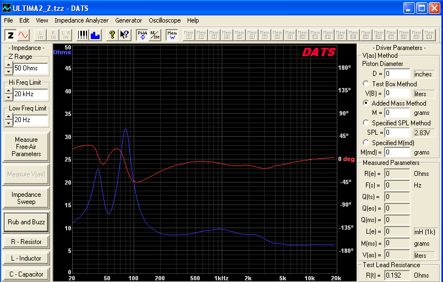The image size is (443, 282).
Task: Decrease Low Freq Limit with down arrow
Action: [9, 123]
